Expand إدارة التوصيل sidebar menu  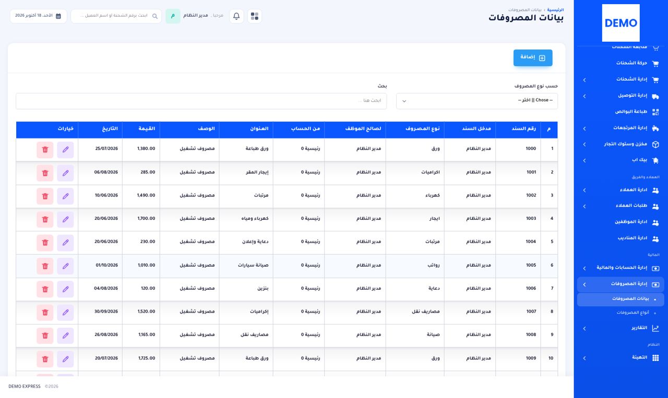tap(621, 96)
